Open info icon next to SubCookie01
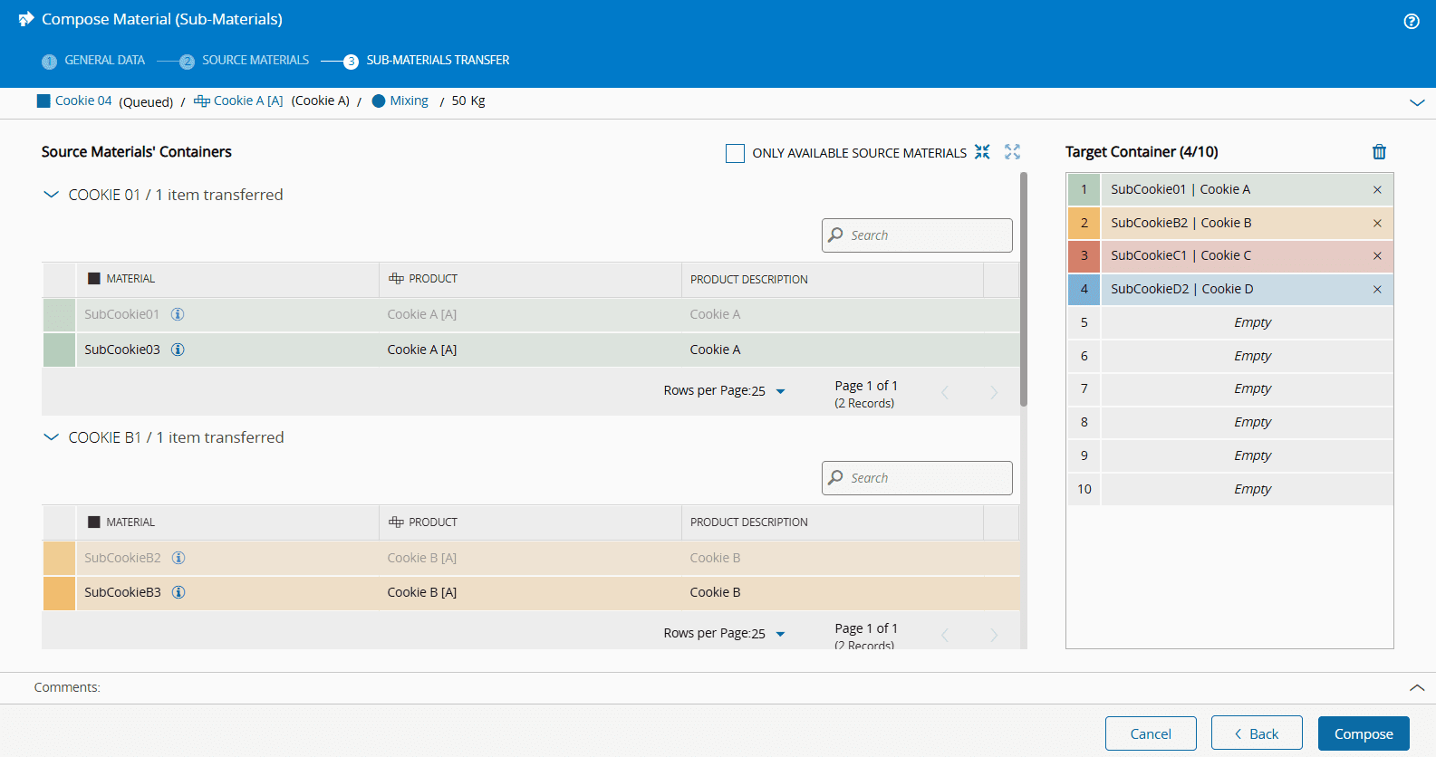Screen dimensions: 1436x757 [178, 314]
